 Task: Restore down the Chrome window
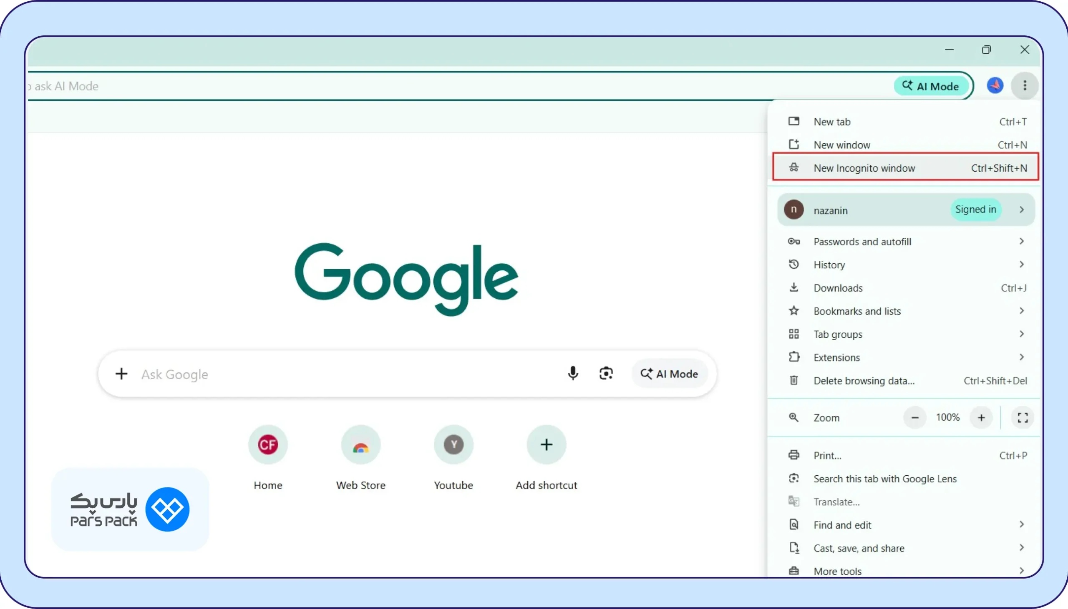(x=986, y=50)
